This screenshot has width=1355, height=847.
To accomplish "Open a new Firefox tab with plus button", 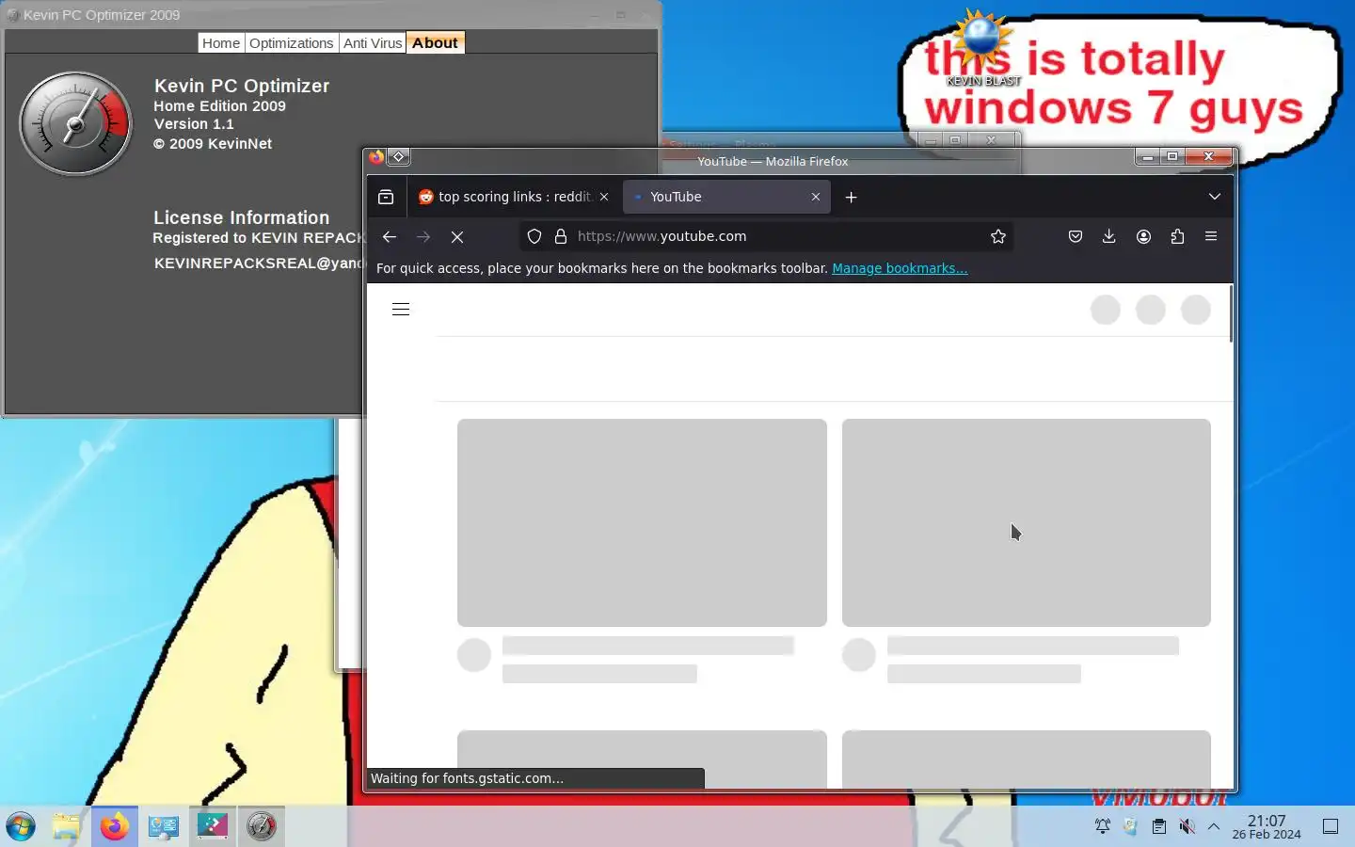I will 852,197.
